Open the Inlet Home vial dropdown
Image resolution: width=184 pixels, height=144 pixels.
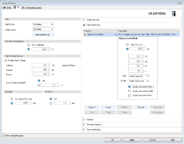43,24
